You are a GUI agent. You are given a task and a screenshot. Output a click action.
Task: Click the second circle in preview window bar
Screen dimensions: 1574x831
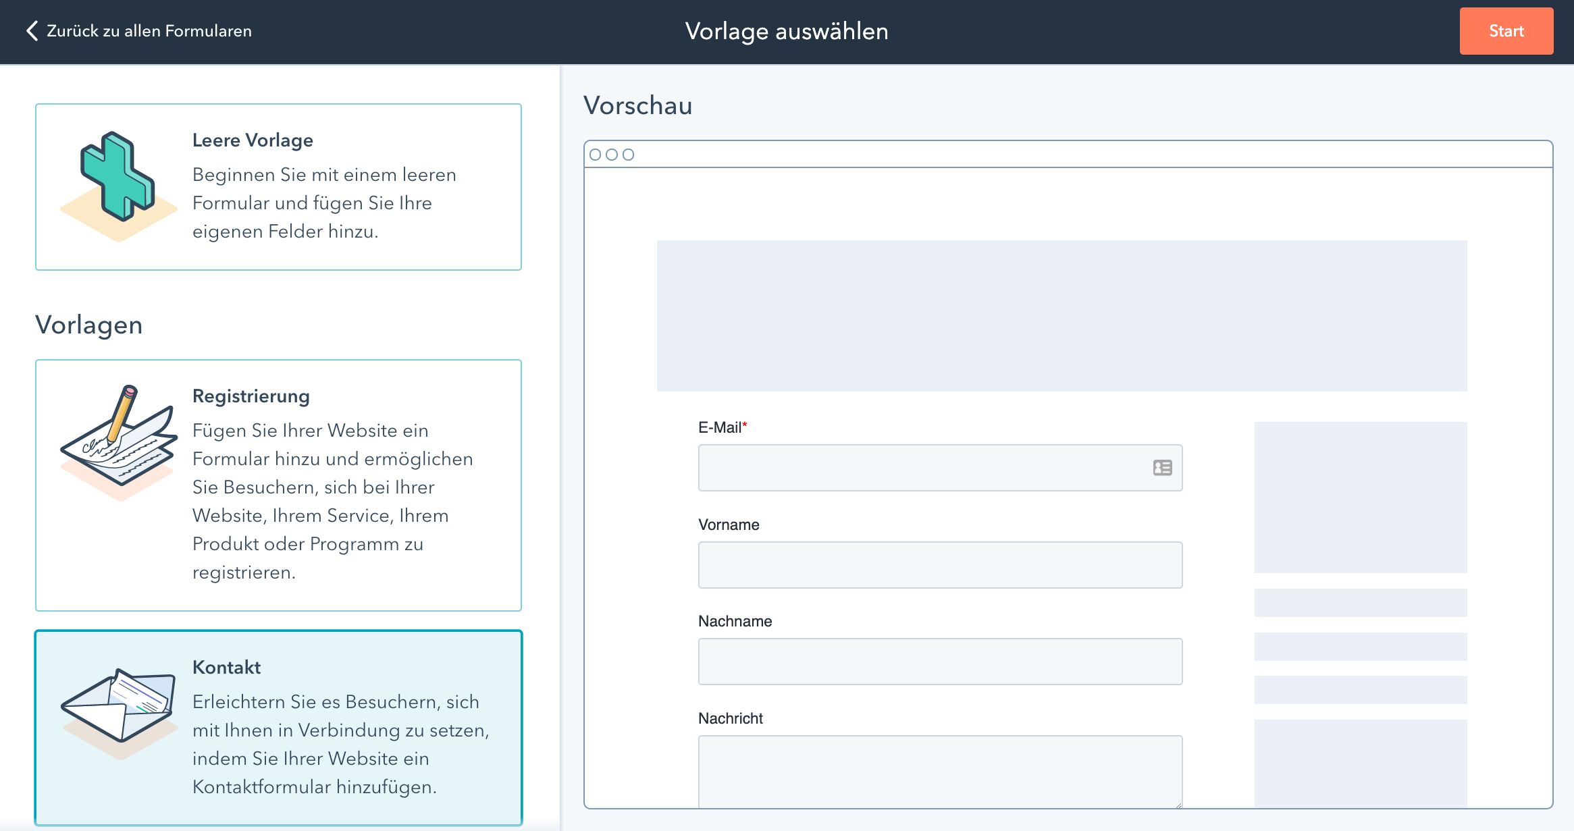612,155
